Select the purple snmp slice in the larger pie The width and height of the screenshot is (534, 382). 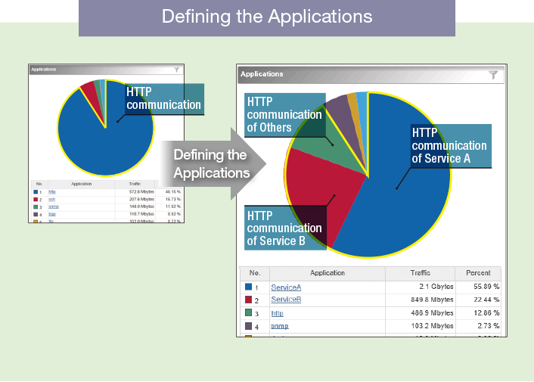(344, 116)
